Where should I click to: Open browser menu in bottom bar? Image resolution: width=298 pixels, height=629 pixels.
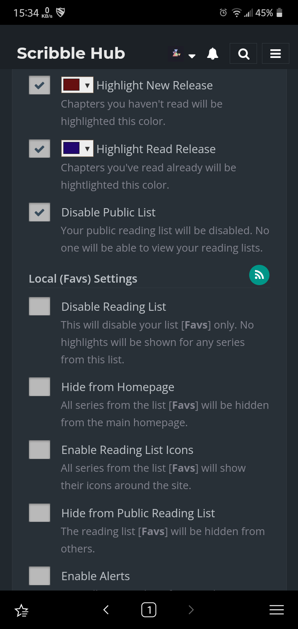pyautogui.click(x=276, y=610)
